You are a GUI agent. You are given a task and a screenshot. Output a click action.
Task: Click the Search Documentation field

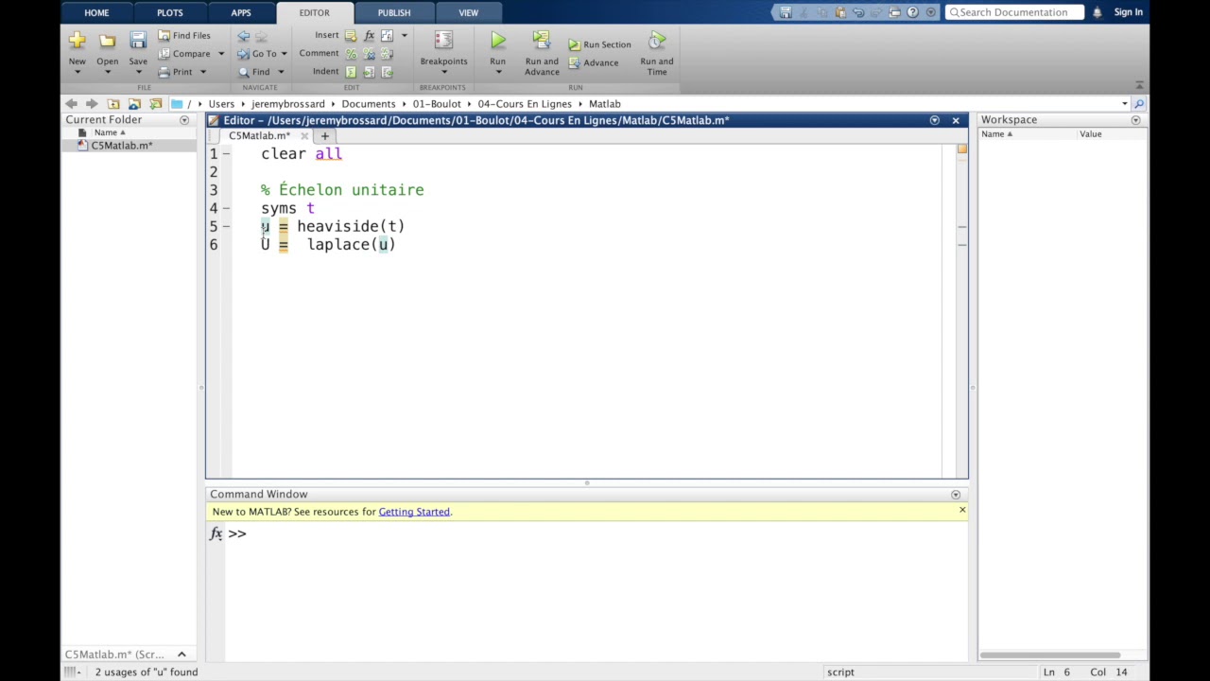(1014, 12)
